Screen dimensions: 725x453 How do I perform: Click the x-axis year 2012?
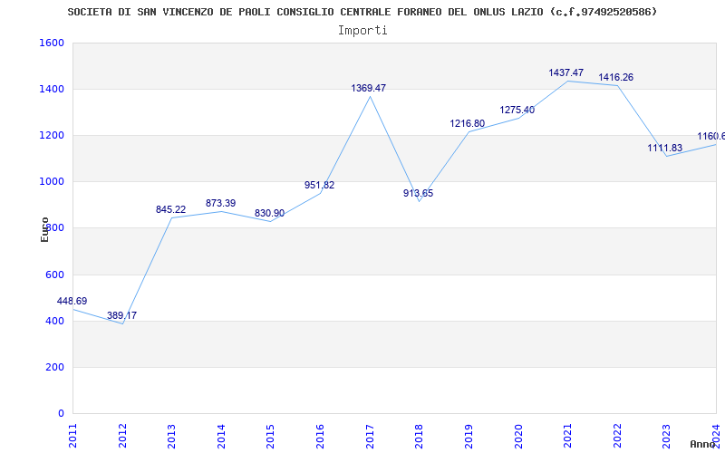click(122, 436)
